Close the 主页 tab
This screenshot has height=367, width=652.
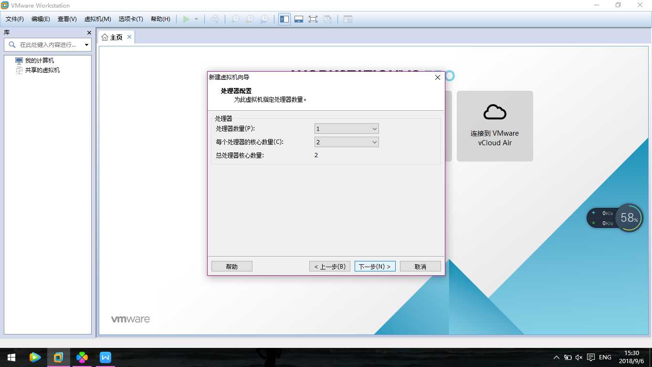[x=129, y=37]
